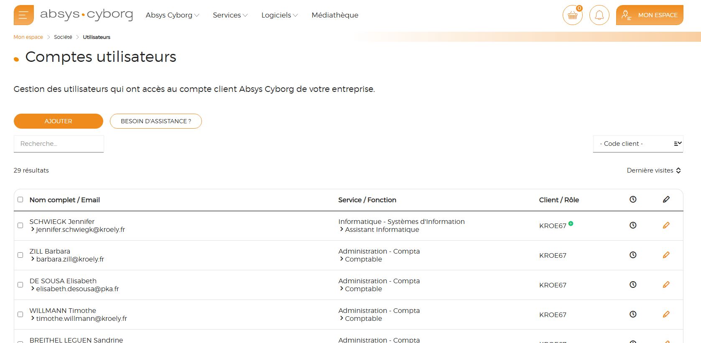This screenshot has width=701, height=343.
Task: Go to Mon espace breadcrumb
Action: click(x=28, y=37)
